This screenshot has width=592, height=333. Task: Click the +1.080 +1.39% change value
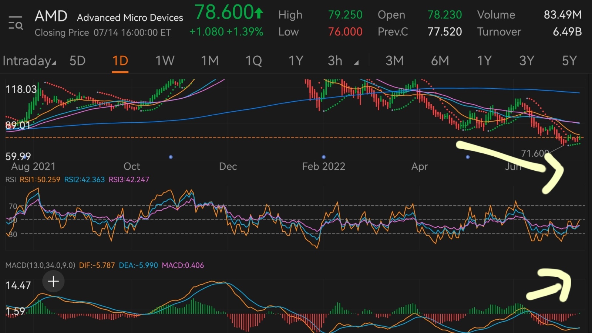[x=226, y=32]
